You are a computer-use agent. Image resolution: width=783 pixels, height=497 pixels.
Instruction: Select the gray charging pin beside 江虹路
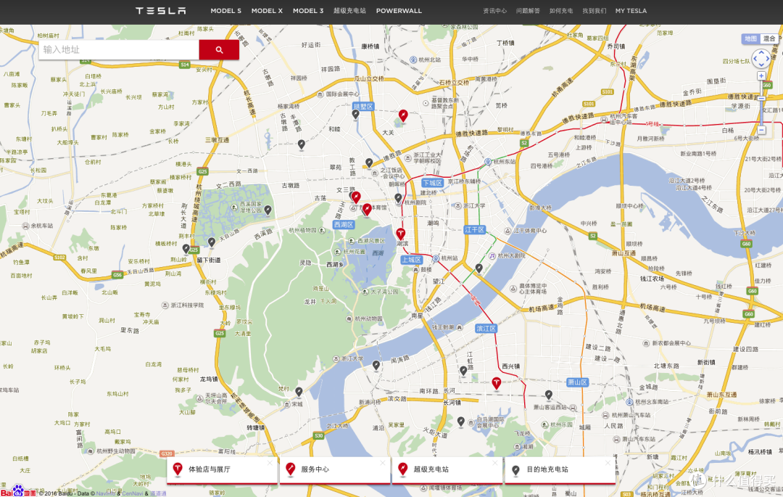tap(463, 371)
